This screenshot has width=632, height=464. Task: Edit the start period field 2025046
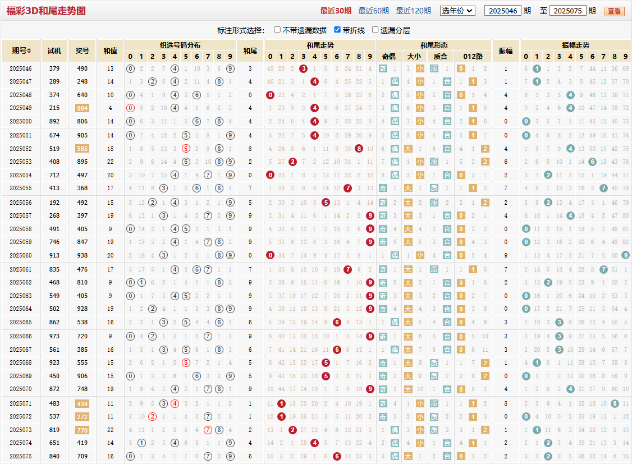click(502, 11)
